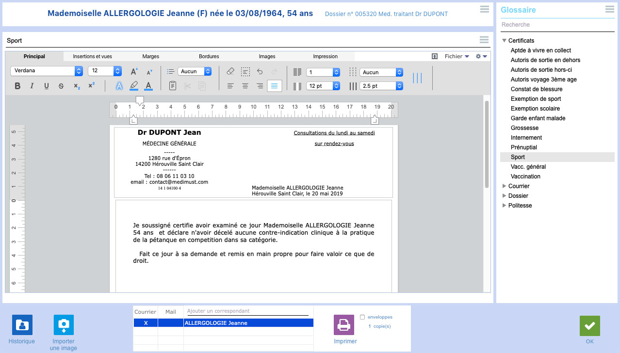Click the green OK button
Viewport: 620px width, 353px height.
click(589, 326)
